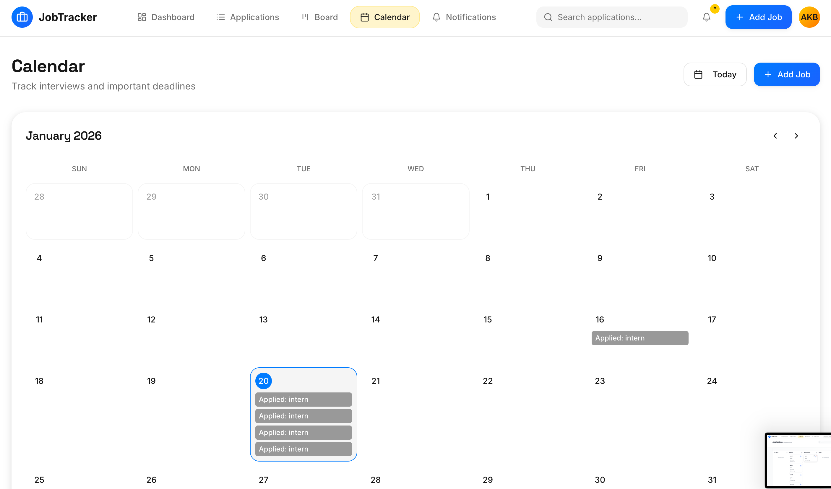Switch to the Applications tab

[x=248, y=17]
